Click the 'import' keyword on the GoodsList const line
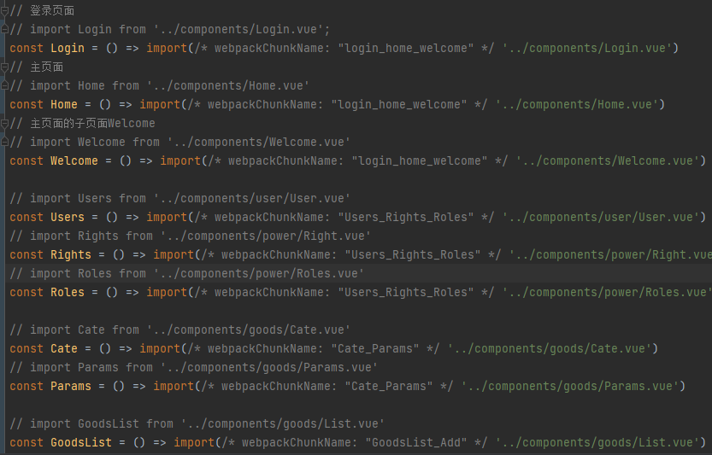This screenshot has width=712, height=455. coord(194,442)
